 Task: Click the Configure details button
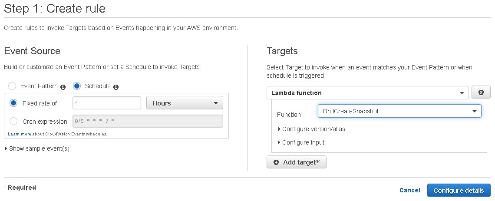click(x=459, y=190)
